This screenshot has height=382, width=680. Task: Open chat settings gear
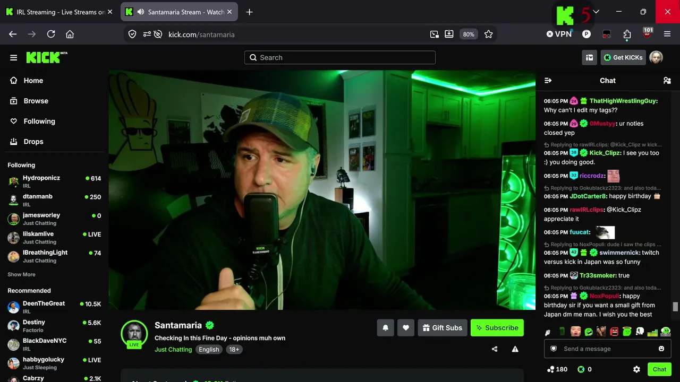point(636,369)
